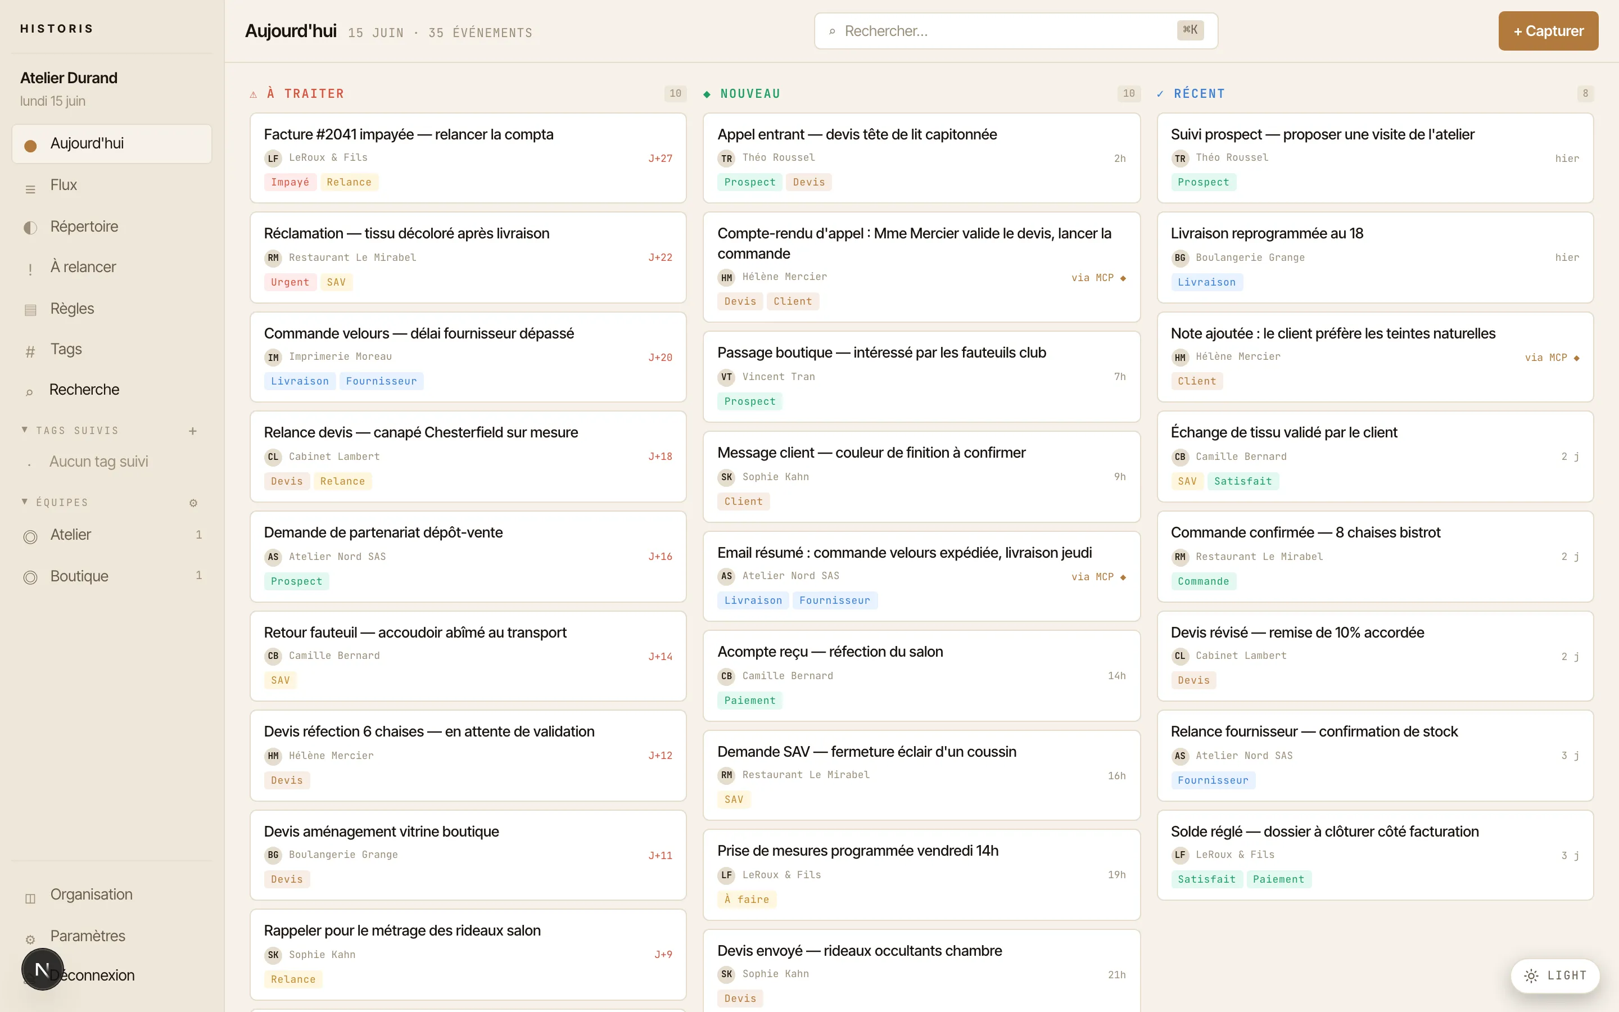Click À faire tag on Prise de mesures card
Screen dimensions: 1619x1012
point(747,900)
